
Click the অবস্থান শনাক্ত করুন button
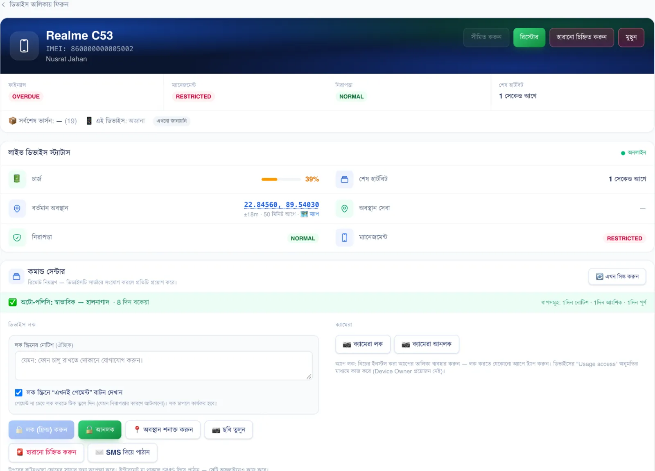pyautogui.click(x=163, y=430)
